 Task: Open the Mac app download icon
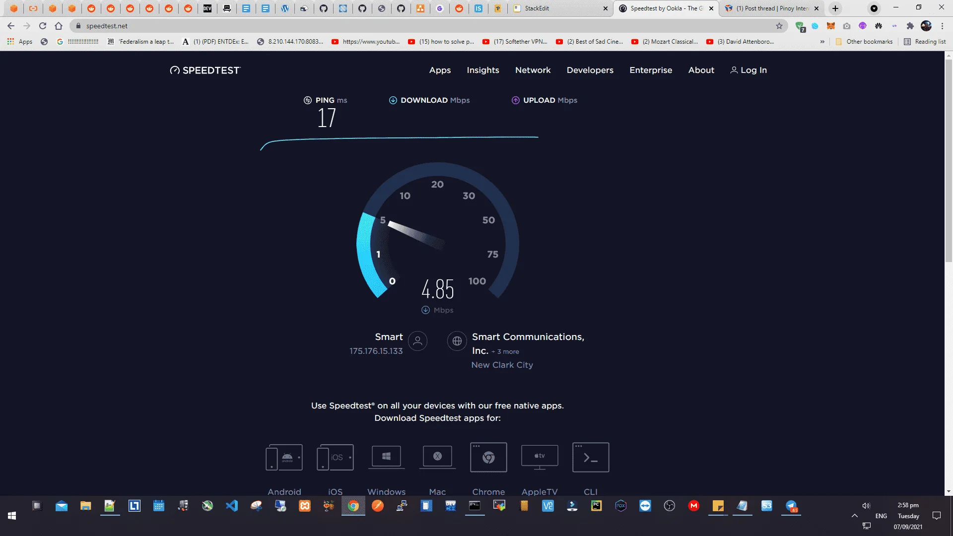pos(437,456)
